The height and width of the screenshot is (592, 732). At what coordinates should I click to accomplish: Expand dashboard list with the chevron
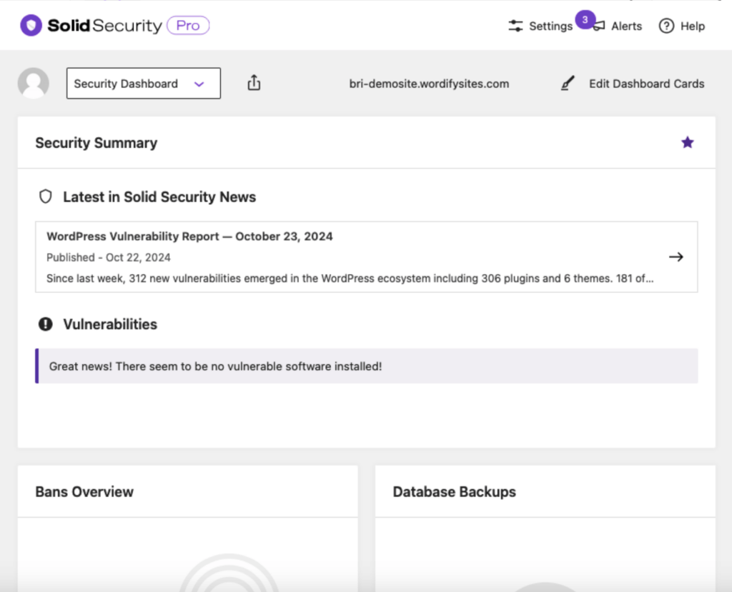click(199, 84)
